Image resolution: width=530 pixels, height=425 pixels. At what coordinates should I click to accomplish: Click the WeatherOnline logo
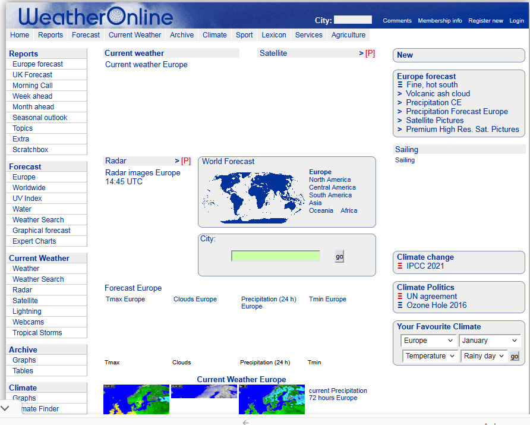tap(95, 17)
